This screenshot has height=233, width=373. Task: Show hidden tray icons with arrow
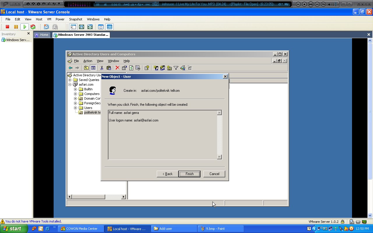(x=314, y=229)
